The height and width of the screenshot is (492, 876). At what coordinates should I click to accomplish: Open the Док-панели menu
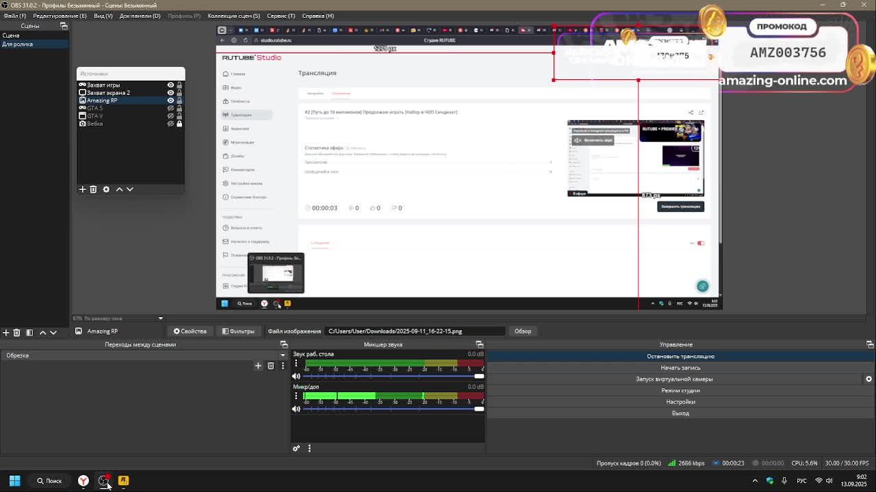[140, 16]
